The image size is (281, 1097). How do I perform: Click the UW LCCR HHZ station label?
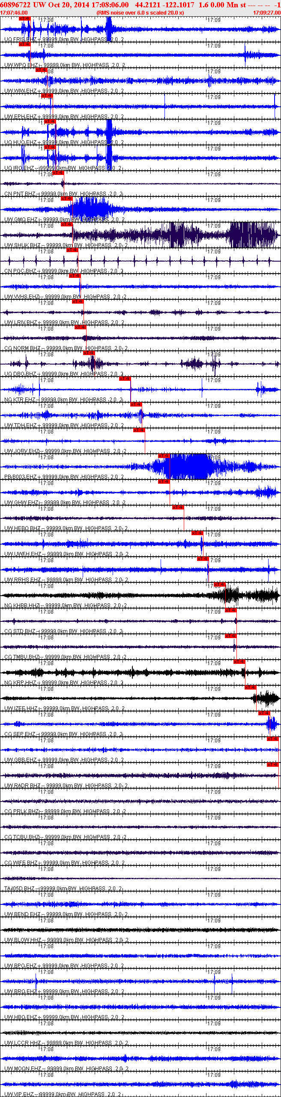(22, 1043)
